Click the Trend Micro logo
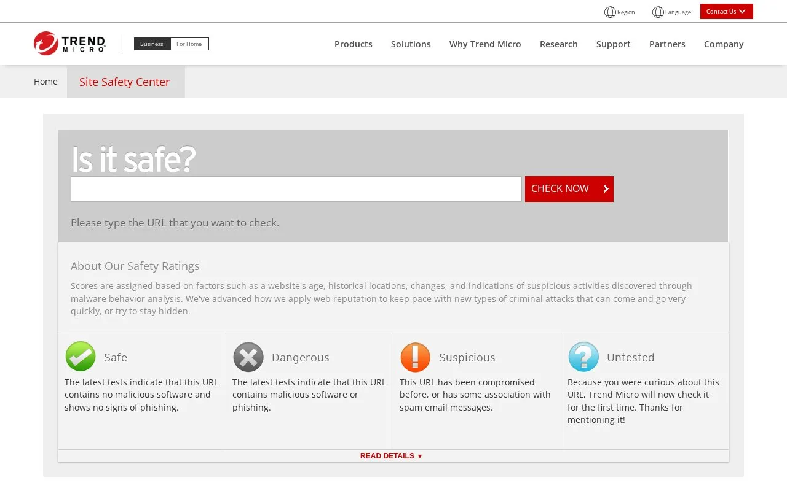The height and width of the screenshot is (491, 787). [69, 44]
